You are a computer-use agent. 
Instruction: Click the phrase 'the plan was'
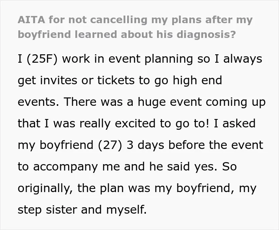click(114, 188)
